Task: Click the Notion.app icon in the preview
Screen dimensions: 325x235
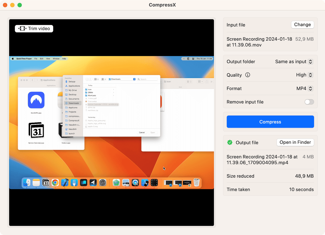Action: [x=66, y=130]
